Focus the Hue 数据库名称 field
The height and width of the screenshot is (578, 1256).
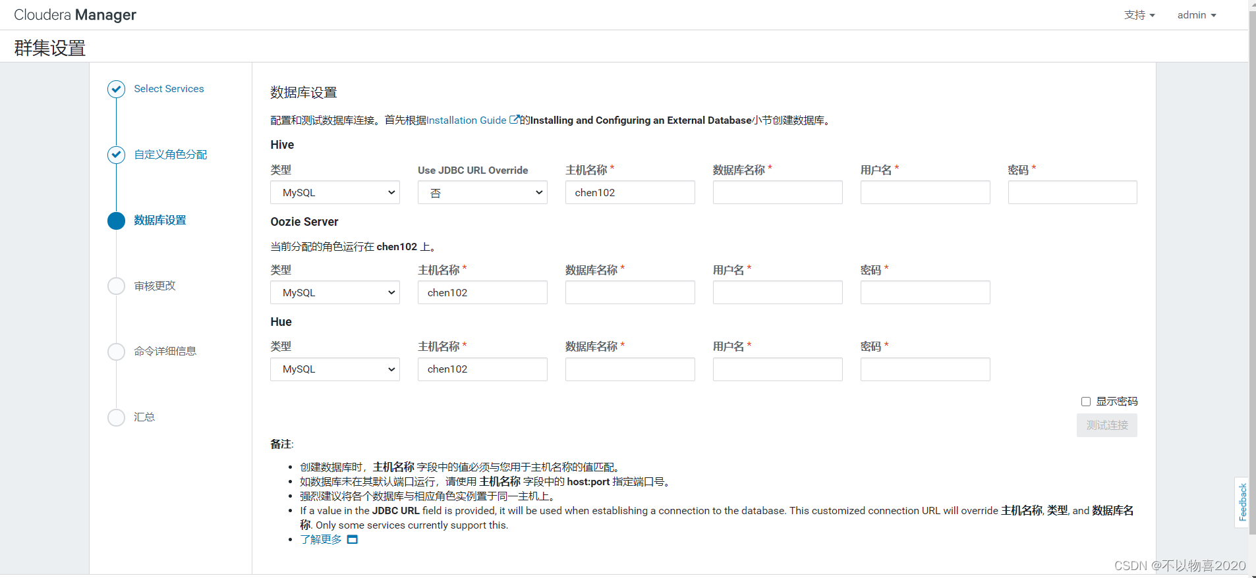630,369
